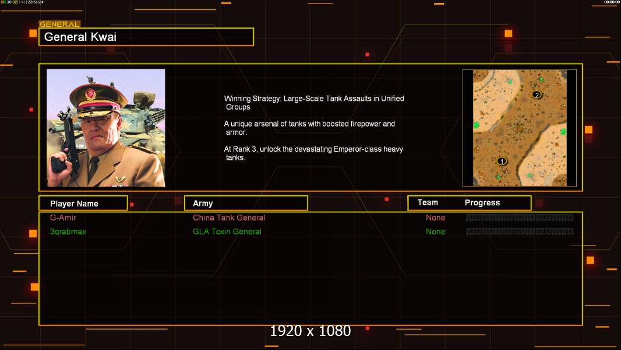
Task: Click the Progress column label
Action: (x=482, y=202)
